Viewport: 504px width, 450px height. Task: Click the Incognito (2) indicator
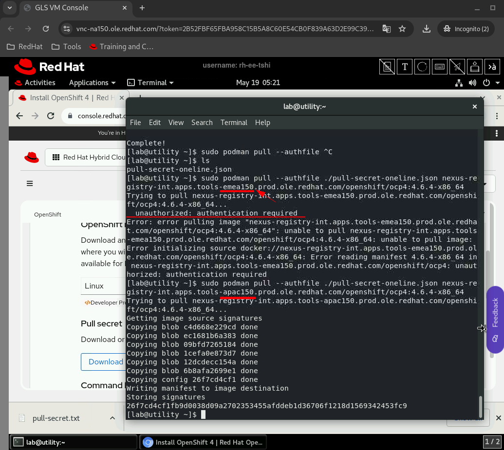pos(466,29)
